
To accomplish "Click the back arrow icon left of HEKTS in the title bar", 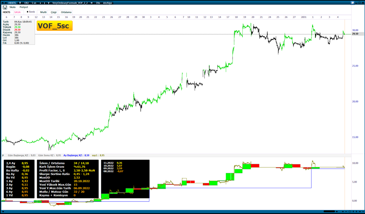I will (6, 3).
